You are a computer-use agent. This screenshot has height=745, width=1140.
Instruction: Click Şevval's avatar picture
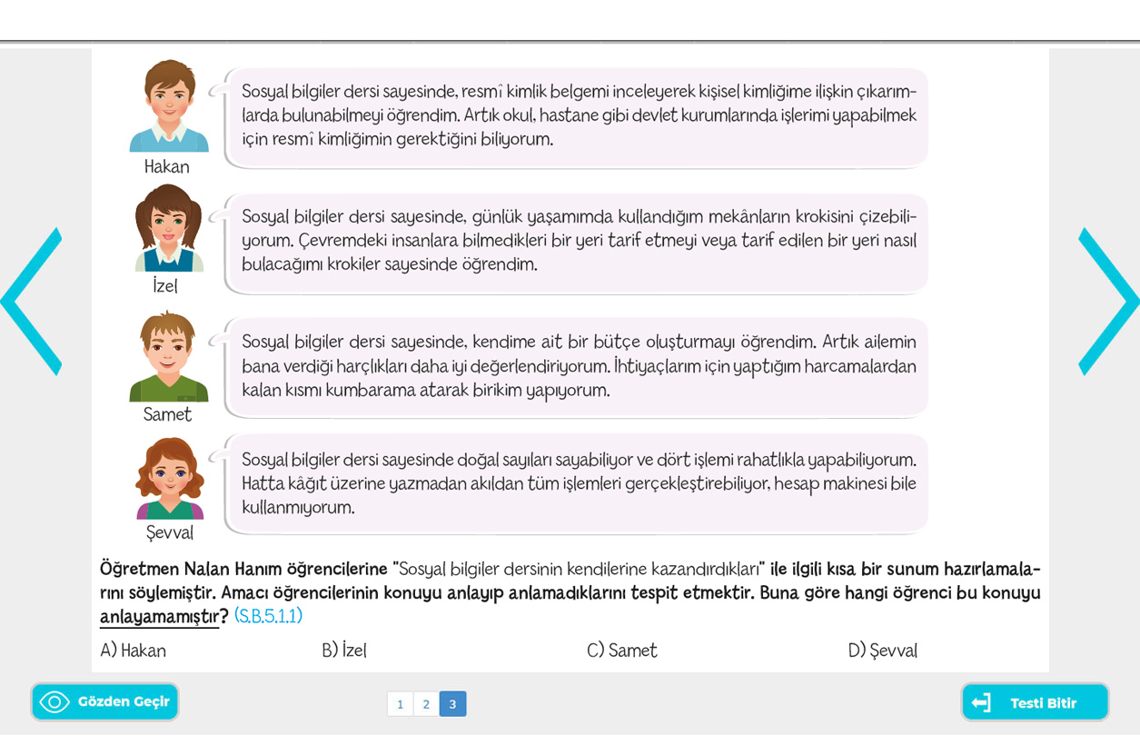(169, 477)
